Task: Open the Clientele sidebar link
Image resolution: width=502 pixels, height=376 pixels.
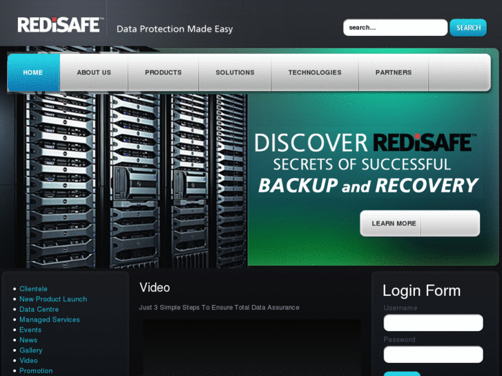Action: coord(33,288)
